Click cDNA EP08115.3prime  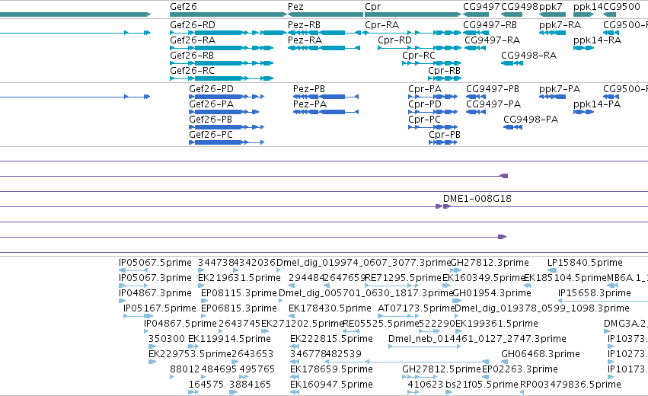click(x=239, y=293)
